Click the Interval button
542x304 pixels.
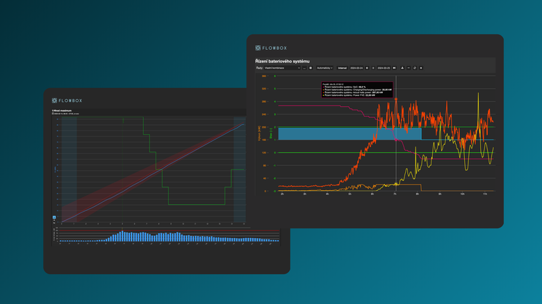coord(342,68)
